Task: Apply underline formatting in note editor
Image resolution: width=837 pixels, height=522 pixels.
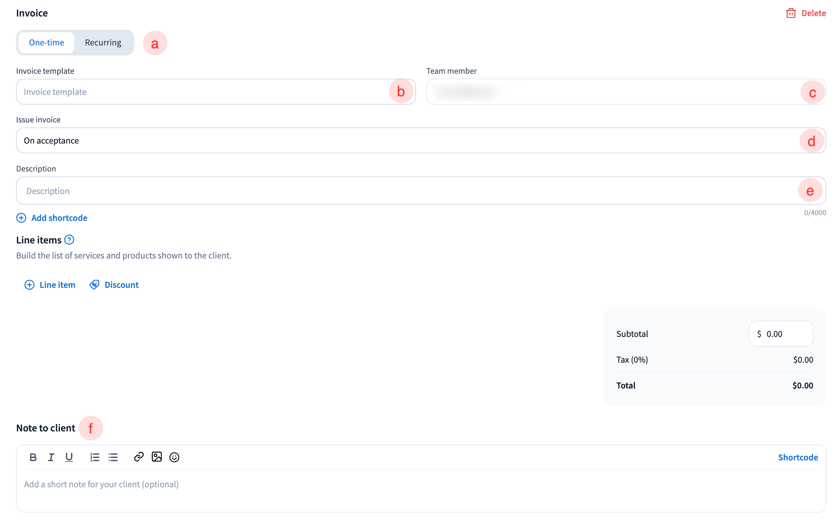Action: (69, 457)
